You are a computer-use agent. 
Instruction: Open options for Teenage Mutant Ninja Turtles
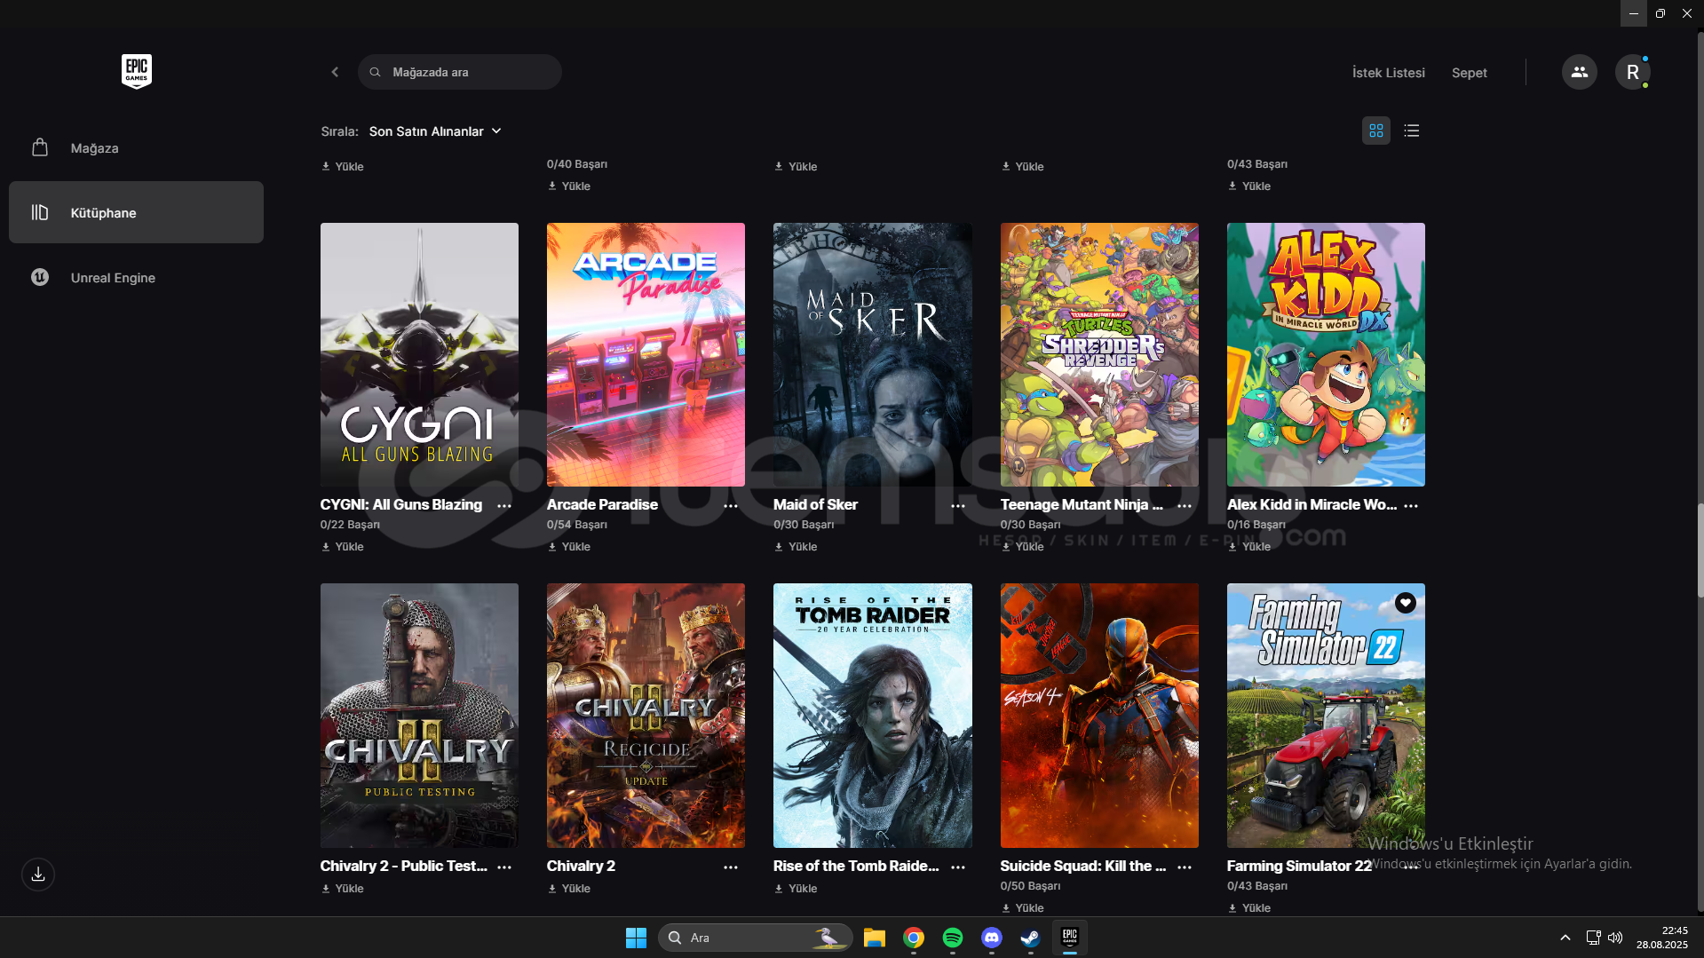[x=1185, y=505]
